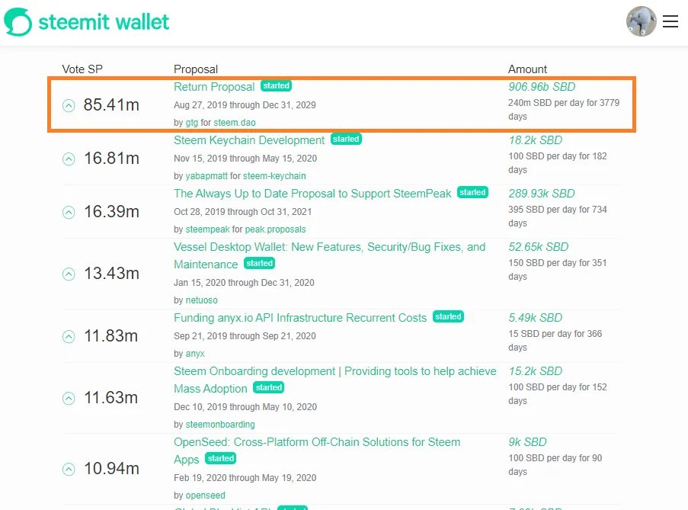Viewport: 688px width, 510px height.
Task: Click the 15.2k SBD amount
Action: pyautogui.click(x=536, y=371)
